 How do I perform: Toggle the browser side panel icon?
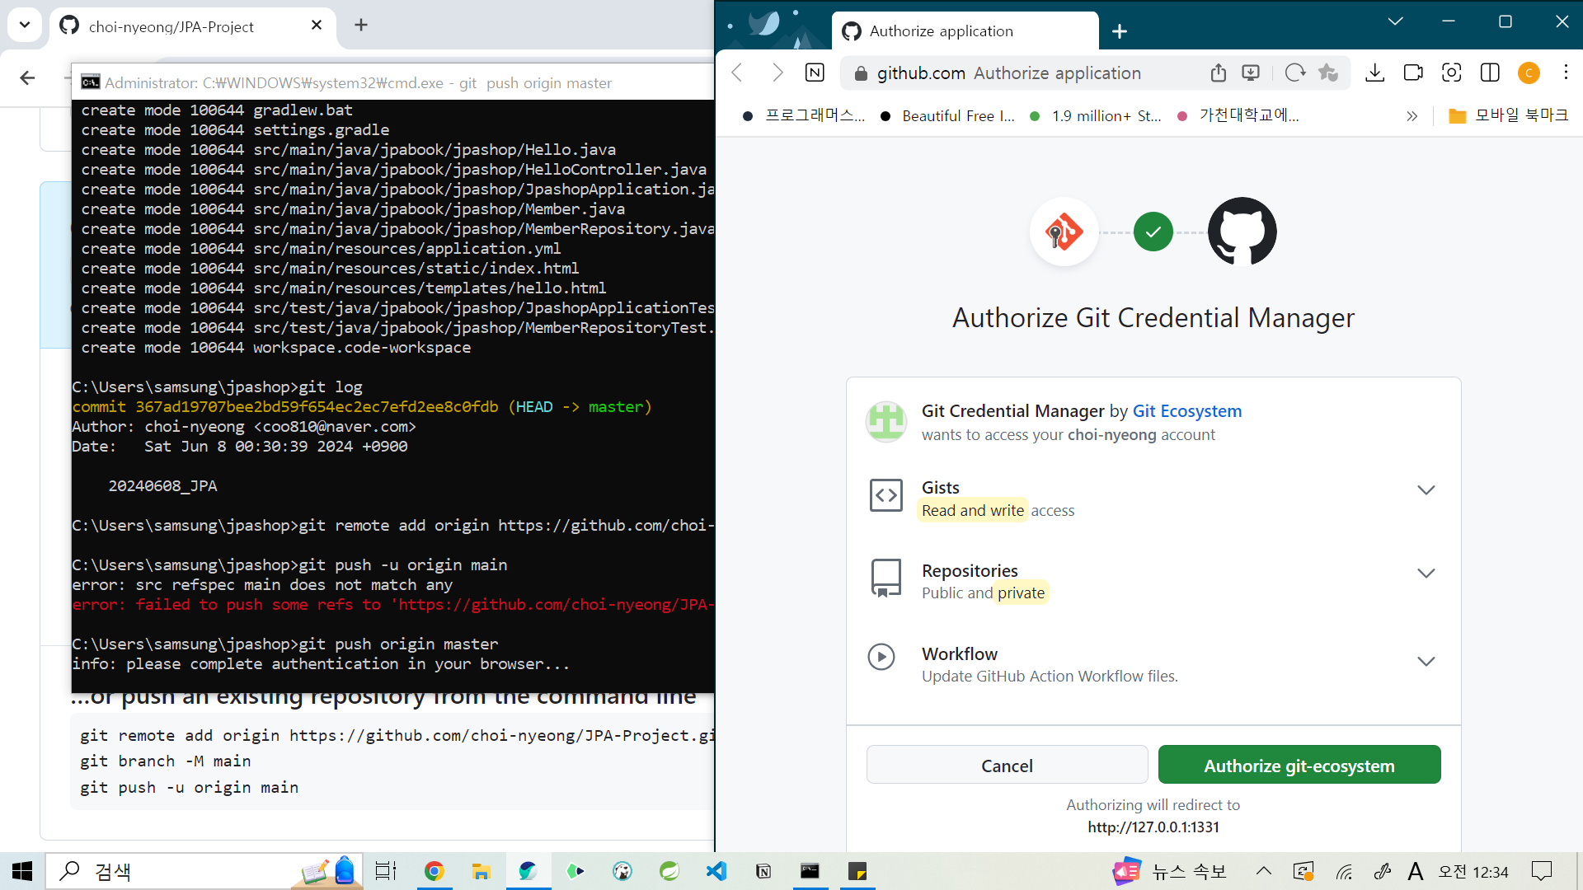tap(1490, 73)
